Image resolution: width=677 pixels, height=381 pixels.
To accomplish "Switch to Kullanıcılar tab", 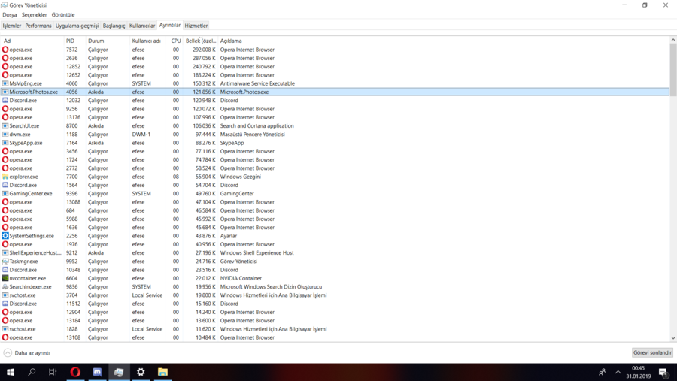I will click(142, 26).
